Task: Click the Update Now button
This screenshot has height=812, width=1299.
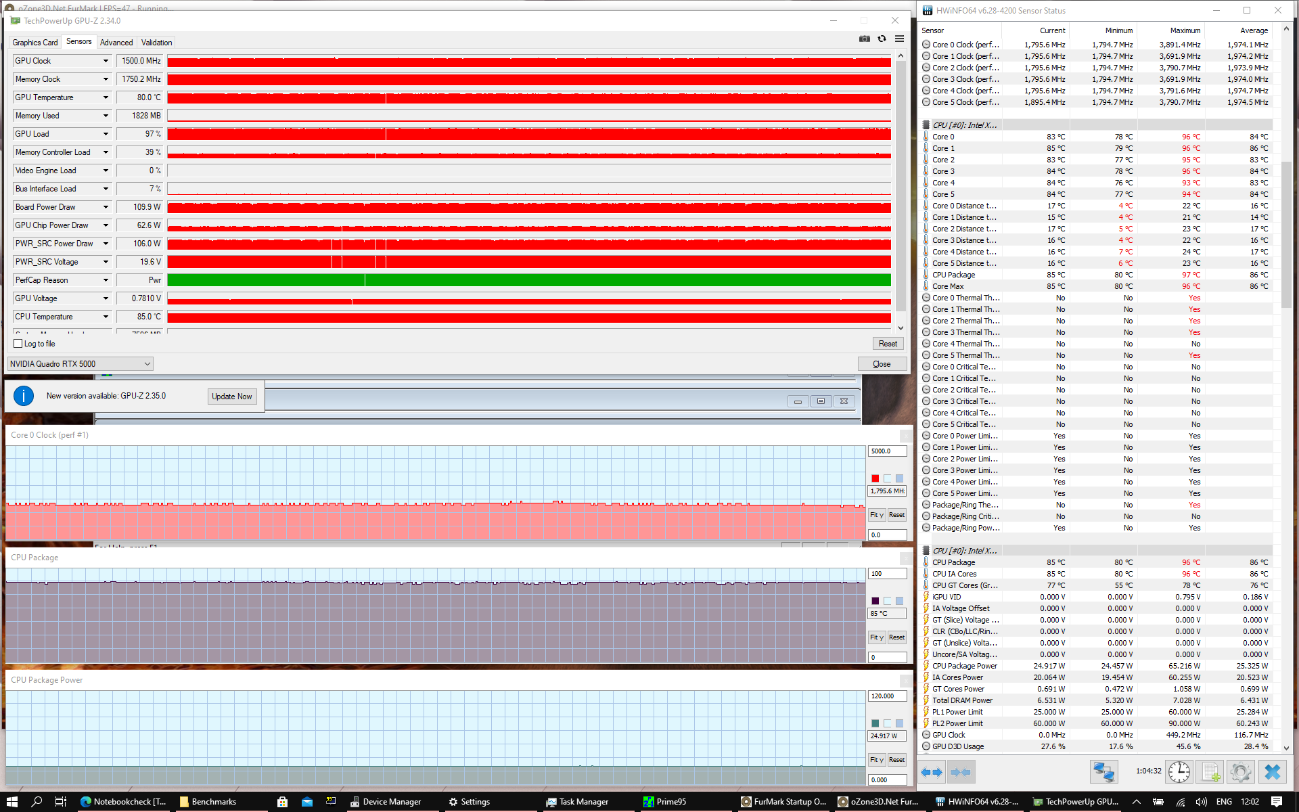Action: [x=231, y=397]
